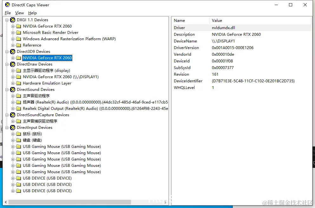Collapse the DXGI 1.1 Devices node
The height and width of the screenshot is (208, 315).
tap(7, 20)
